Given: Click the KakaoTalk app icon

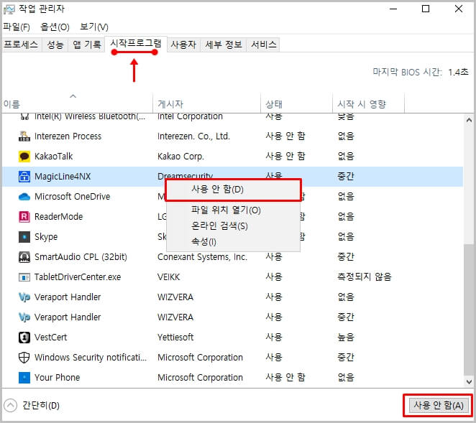Looking at the screenshot, I should 24,157.
